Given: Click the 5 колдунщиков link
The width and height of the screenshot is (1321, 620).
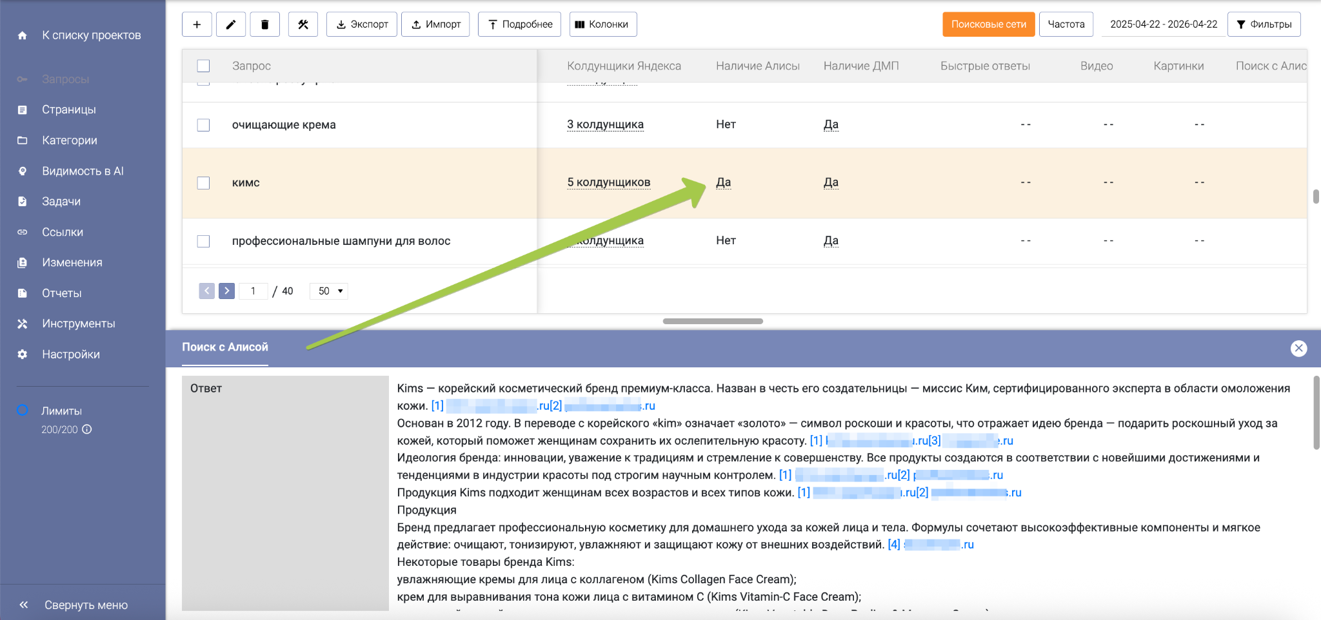Looking at the screenshot, I should coord(608,182).
